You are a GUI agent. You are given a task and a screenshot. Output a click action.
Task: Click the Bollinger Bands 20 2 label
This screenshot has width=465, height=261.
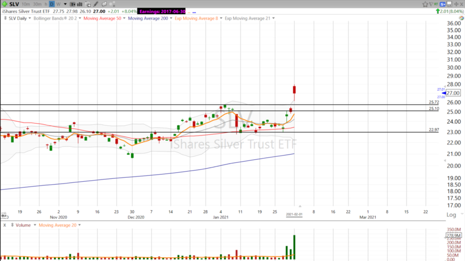55,18
